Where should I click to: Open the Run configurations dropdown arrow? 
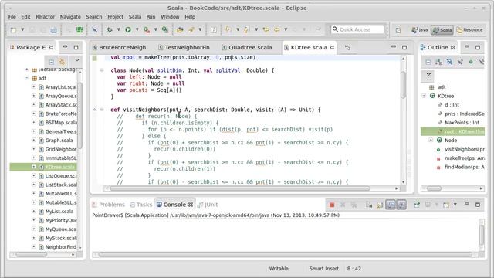137,29
